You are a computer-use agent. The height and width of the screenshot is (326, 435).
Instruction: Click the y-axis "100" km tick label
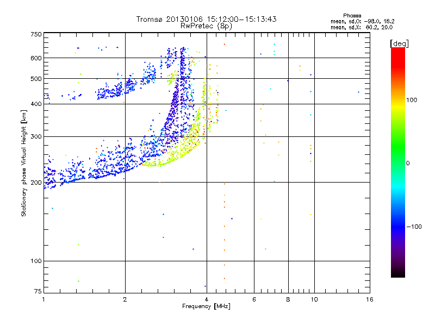tap(36, 261)
